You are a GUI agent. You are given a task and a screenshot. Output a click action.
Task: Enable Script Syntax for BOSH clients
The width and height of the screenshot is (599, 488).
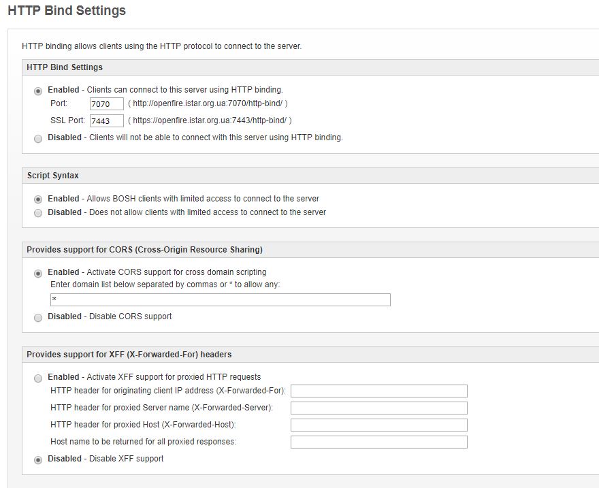(x=38, y=199)
